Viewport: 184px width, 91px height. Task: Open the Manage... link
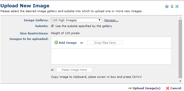coord(111,20)
